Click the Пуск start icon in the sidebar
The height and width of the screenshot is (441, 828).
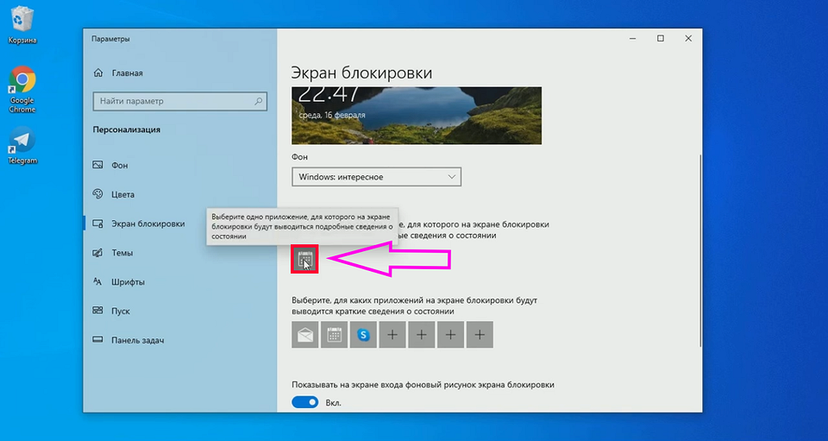97,311
